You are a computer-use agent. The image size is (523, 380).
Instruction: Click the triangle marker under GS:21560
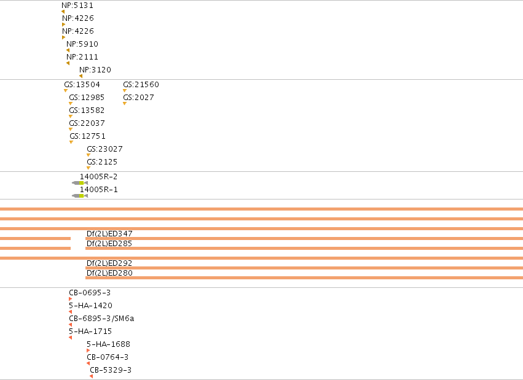coord(125,91)
